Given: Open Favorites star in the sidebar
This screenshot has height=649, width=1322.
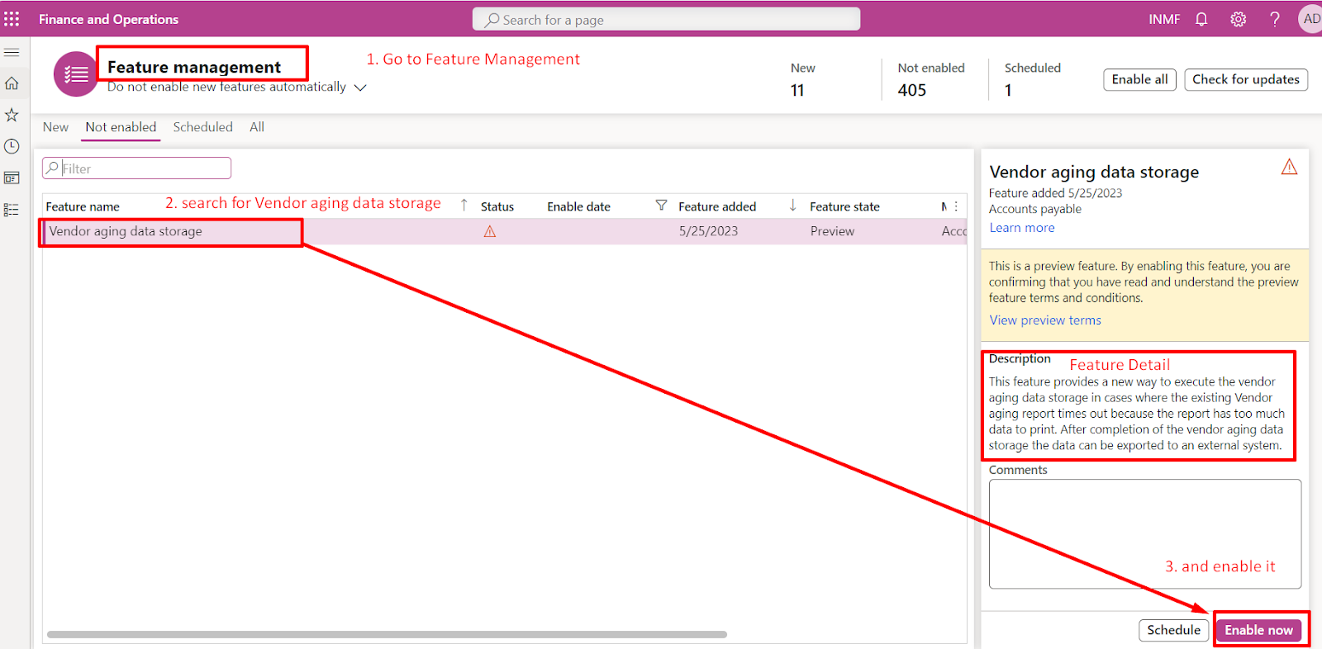Looking at the screenshot, I should tap(12, 115).
